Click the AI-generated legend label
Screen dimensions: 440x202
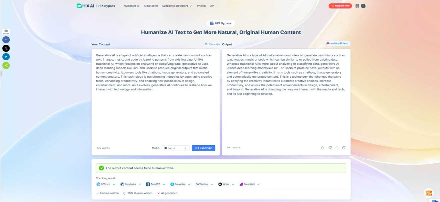point(169,193)
